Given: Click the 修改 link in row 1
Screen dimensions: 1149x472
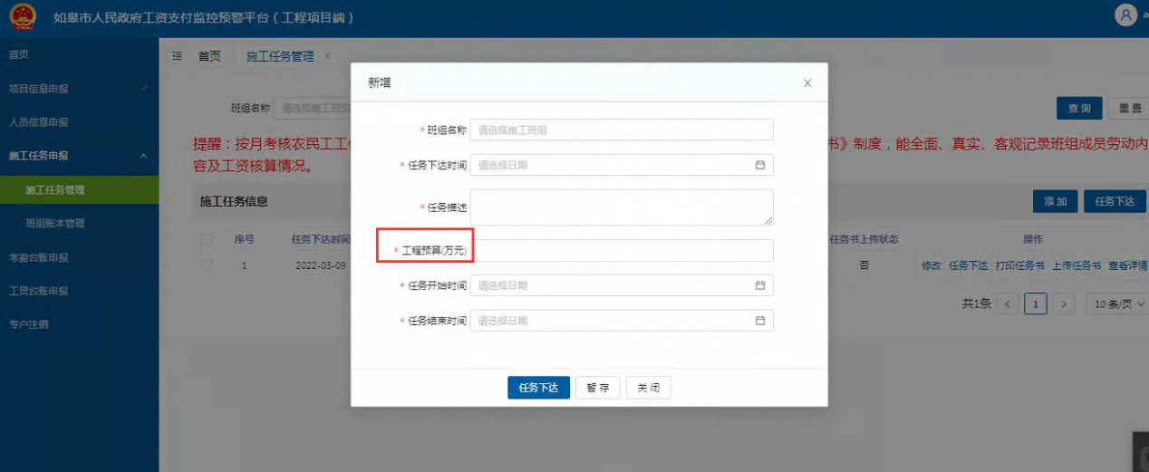Looking at the screenshot, I should 932,265.
